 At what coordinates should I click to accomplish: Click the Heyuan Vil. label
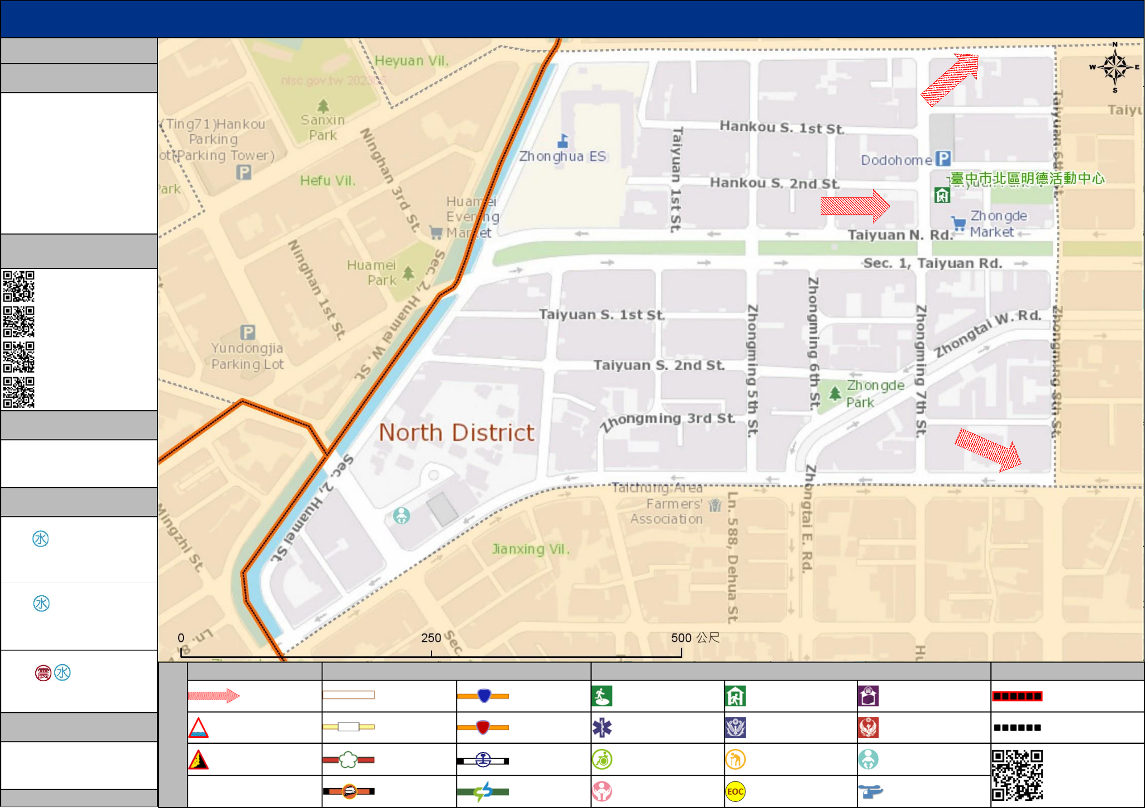(411, 61)
